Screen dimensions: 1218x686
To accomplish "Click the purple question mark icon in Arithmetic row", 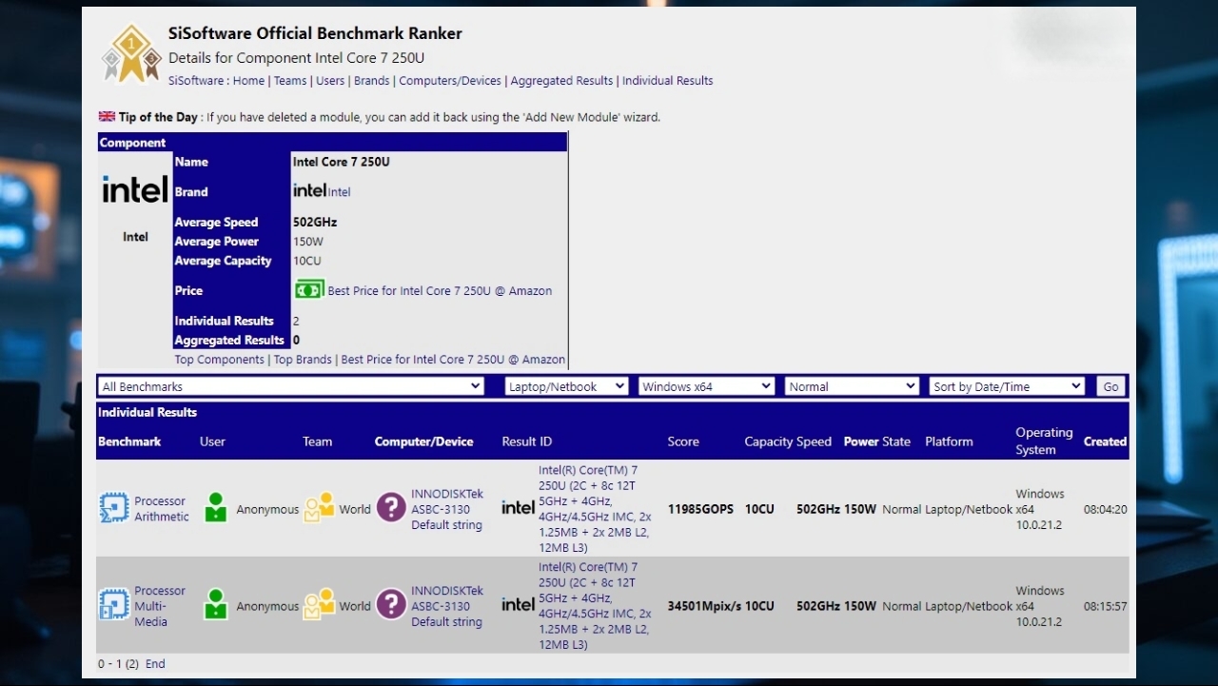I will (391, 508).
